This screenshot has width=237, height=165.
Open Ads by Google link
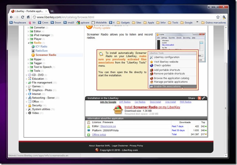coord(108,102)
